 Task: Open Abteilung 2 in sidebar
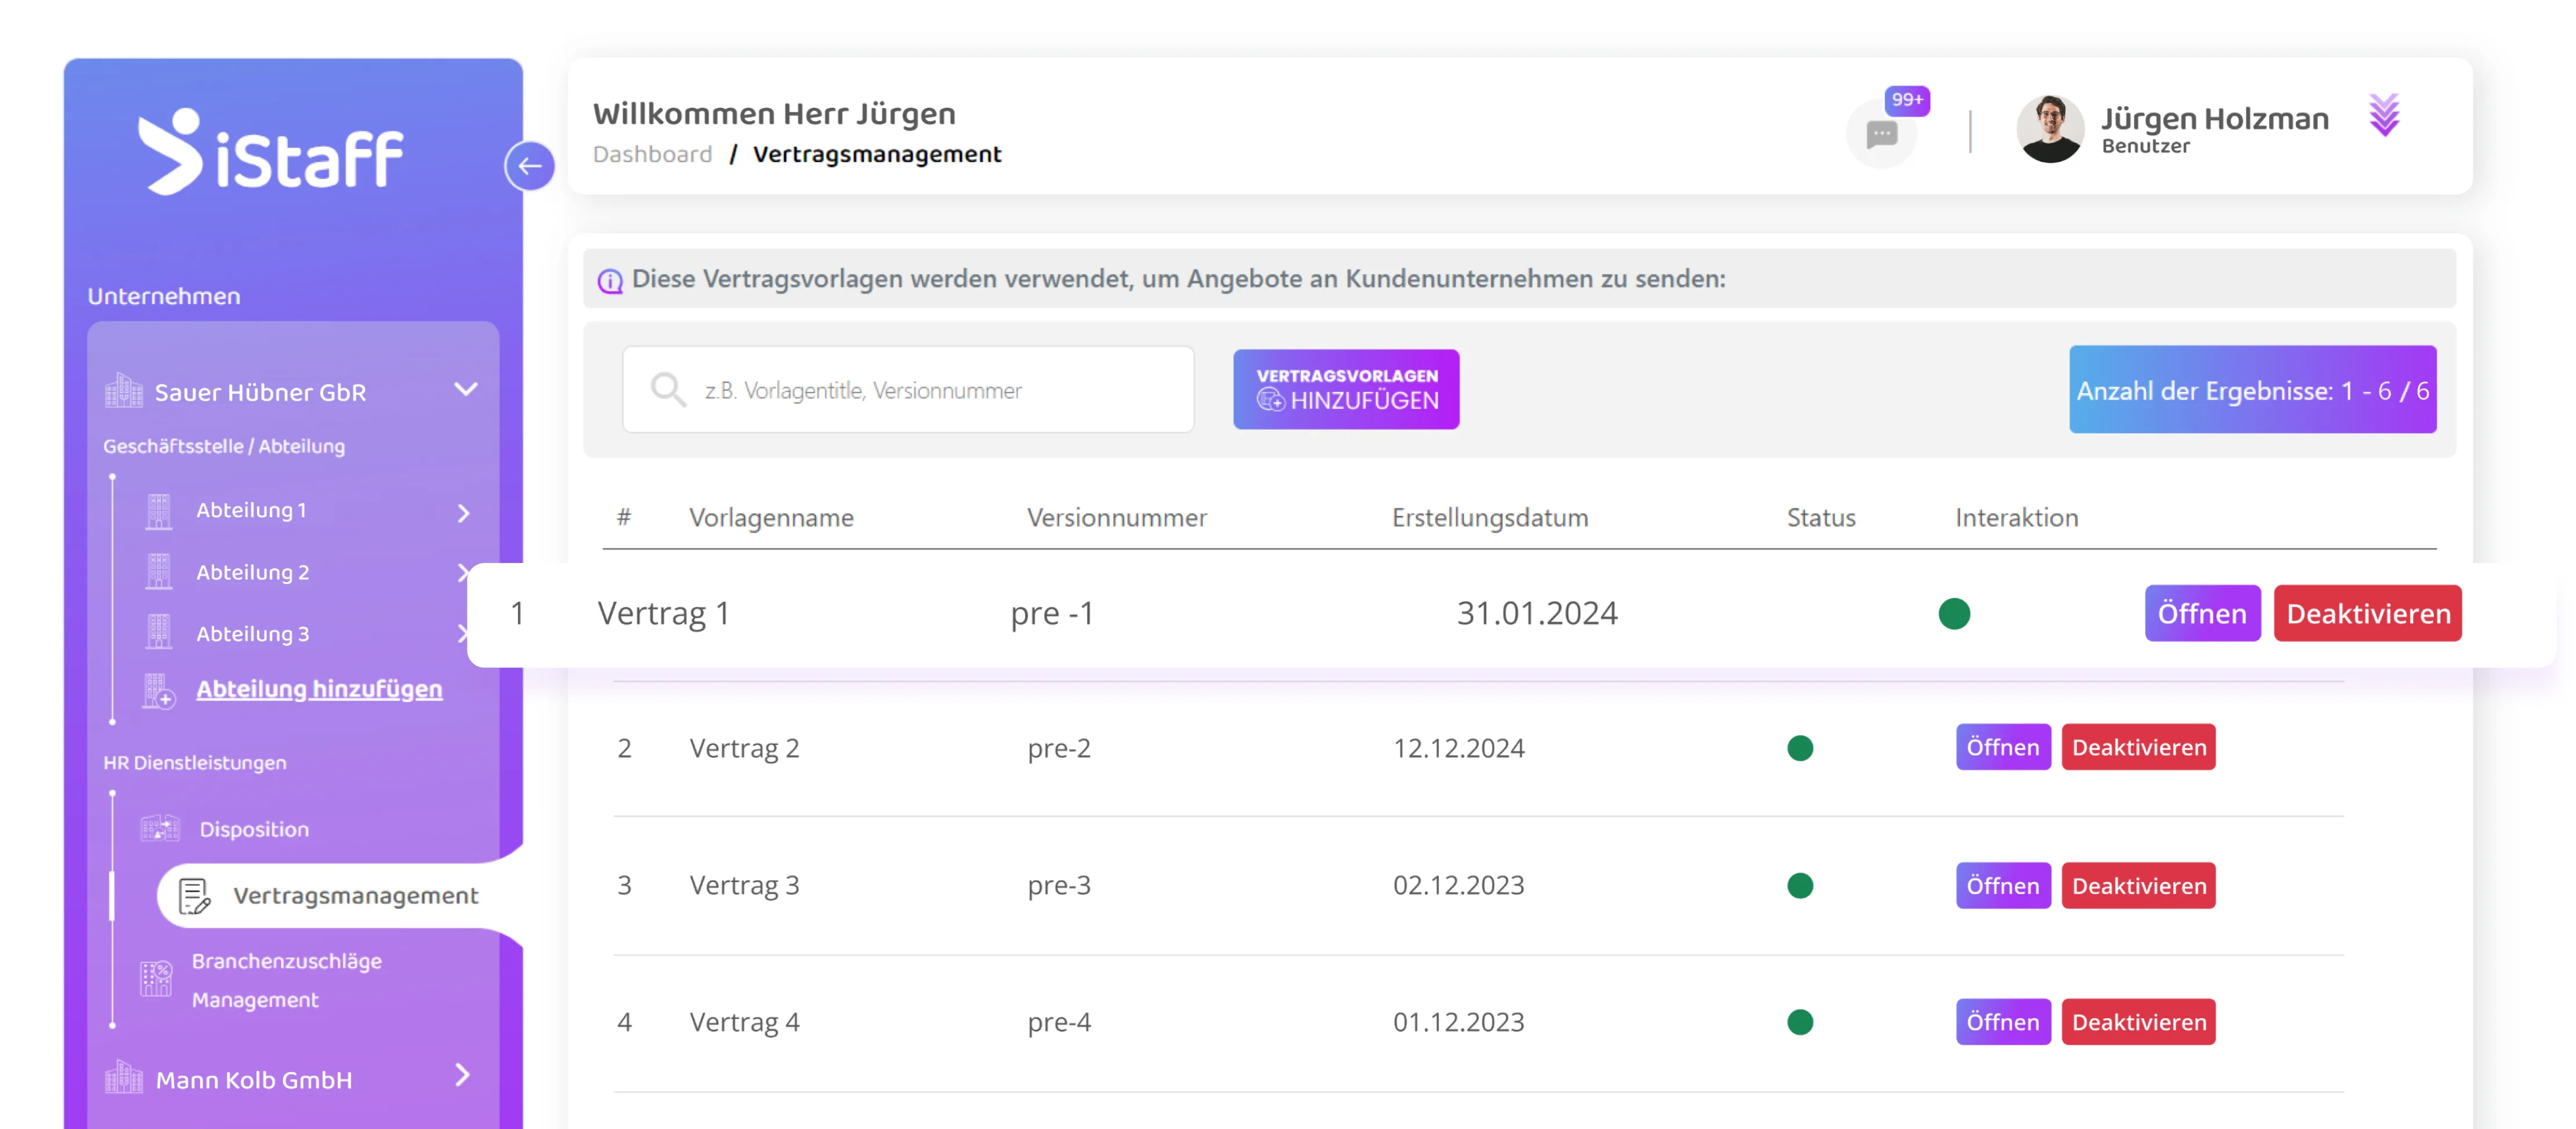click(252, 572)
